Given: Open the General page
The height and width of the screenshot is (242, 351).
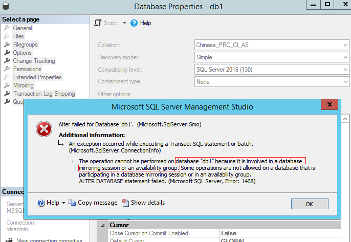Looking at the screenshot, I should (x=23, y=28).
